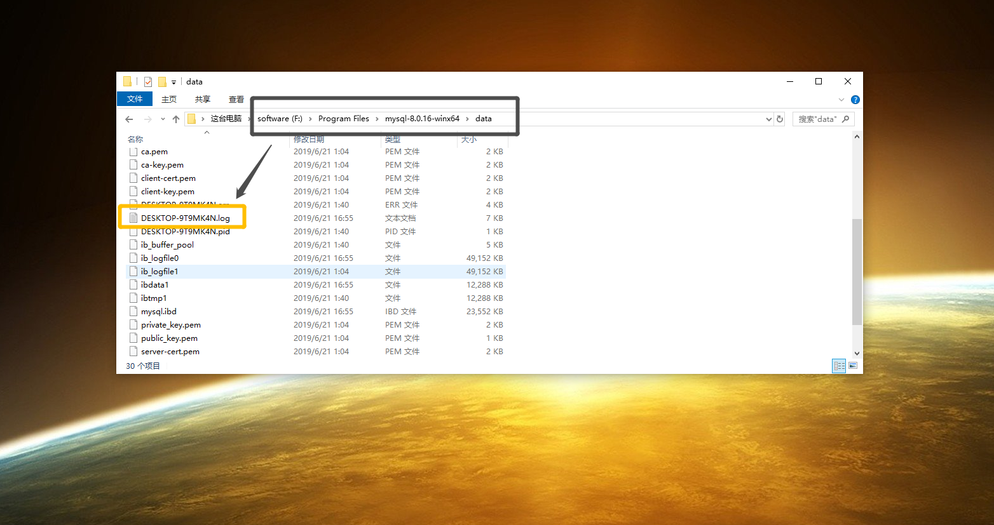Select the file public_key.pem
The height and width of the screenshot is (525, 994).
coord(169,338)
